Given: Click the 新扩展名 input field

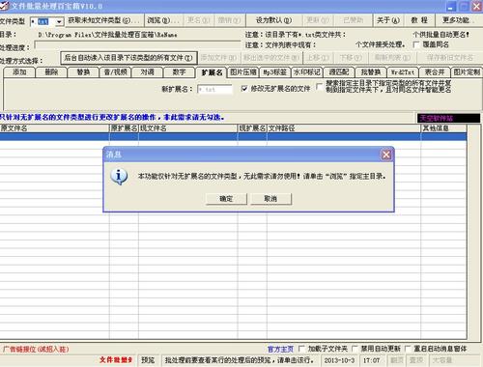Looking at the screenshot, I should tap(214, 89).
